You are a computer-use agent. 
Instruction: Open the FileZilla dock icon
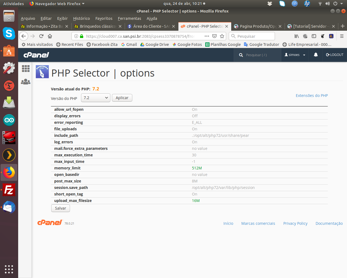click(9, 190)
